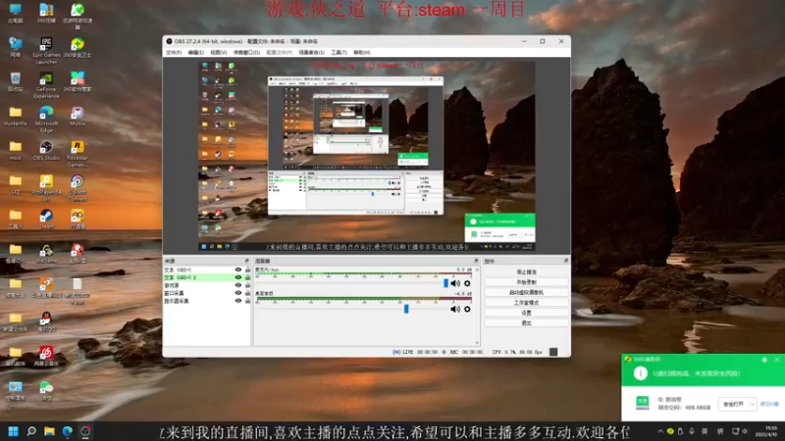This screenshot has width=785, height=441.
Task: Lock the 窗口采集 source
Action: 247,293
